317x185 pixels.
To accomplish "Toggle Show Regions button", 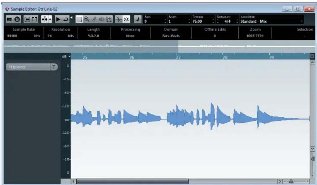I will point(35,19).
